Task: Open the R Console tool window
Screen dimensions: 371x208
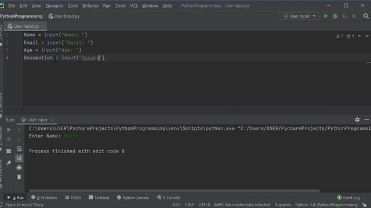Action: [x=169, y=198]
